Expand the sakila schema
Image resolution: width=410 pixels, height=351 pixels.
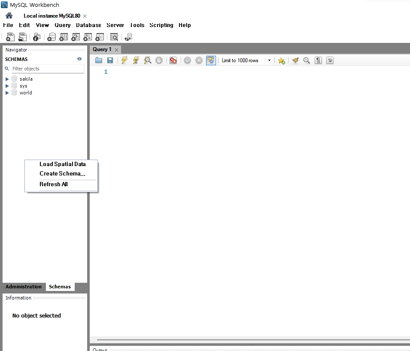7,79
